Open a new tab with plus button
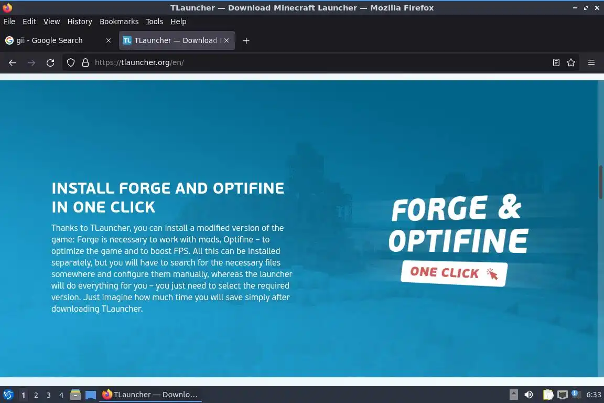Image resolution: width=604 pixels, height=403 pixels. pyautogui.click(x=246, y=40)
